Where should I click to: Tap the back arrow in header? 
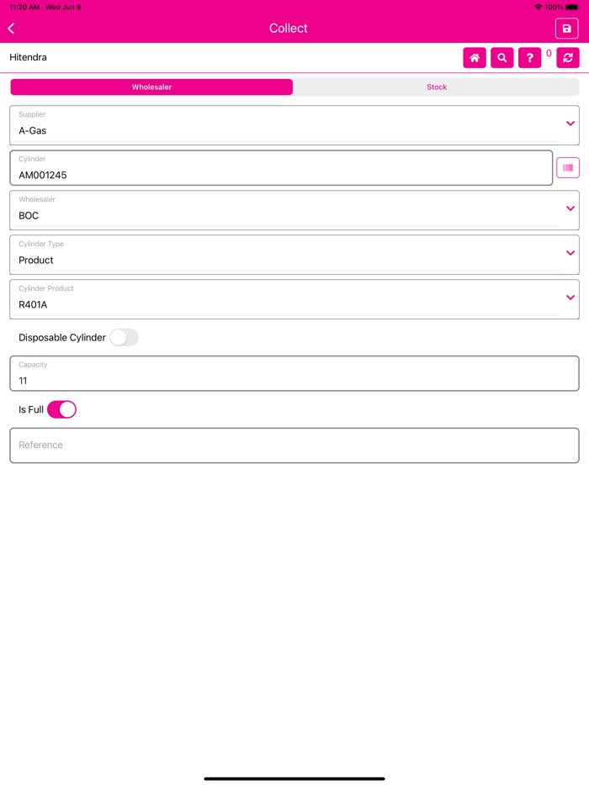pyautogui.click(x=12, y=29)
